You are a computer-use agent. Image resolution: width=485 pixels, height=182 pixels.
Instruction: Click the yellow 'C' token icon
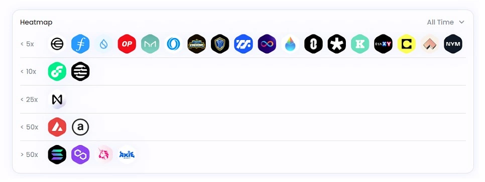pyautogui.click(x=407, y=43)
